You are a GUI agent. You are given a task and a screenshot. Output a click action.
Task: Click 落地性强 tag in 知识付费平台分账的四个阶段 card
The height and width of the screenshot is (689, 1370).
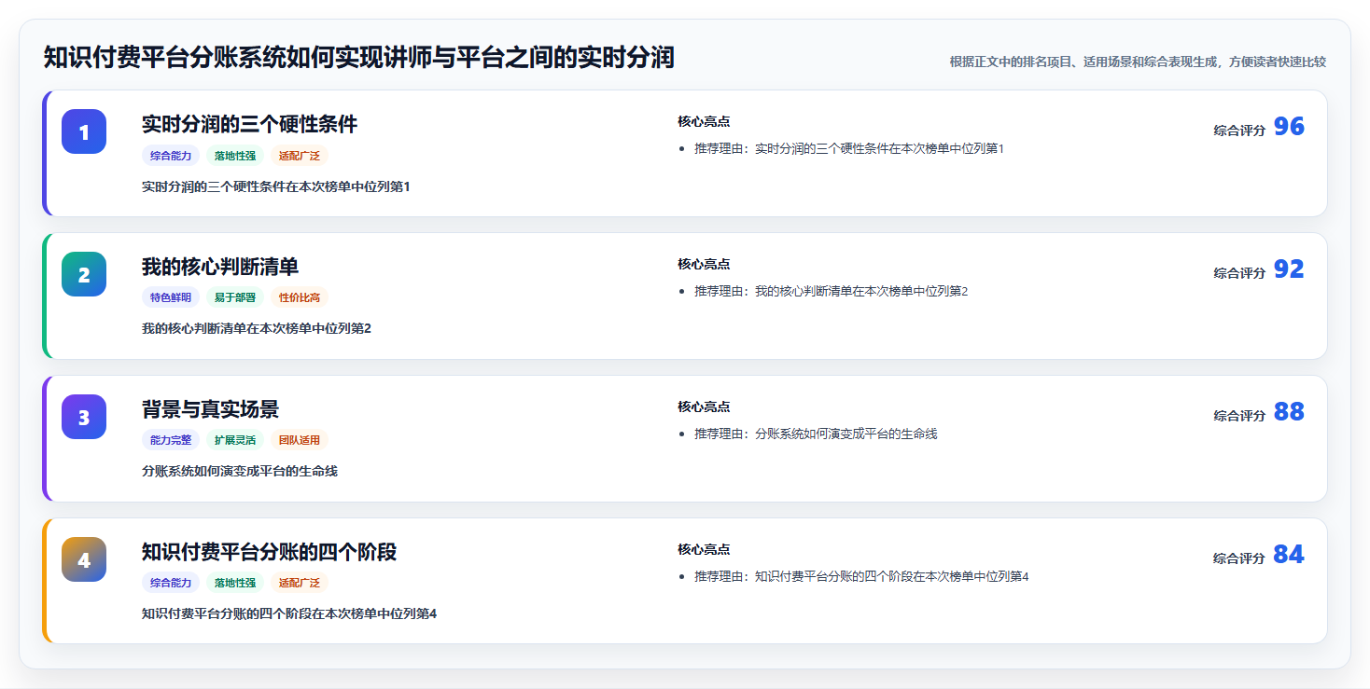coord(235,583)
